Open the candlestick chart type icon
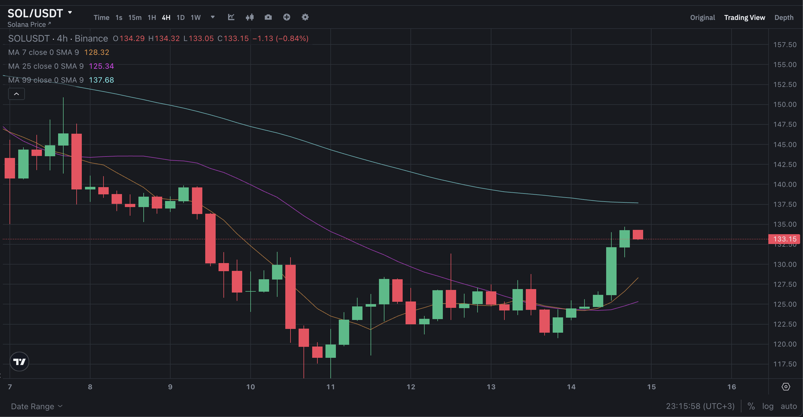The width and height of the screenshot is (803, 417). coord(249,17)
